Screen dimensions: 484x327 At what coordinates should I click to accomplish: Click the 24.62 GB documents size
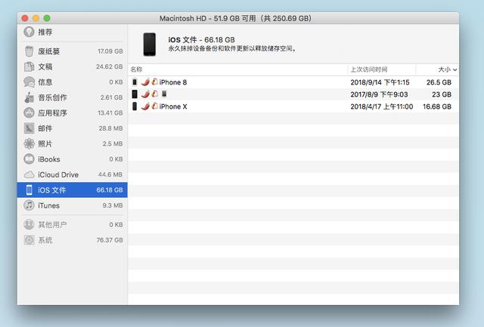pos(109,66)
